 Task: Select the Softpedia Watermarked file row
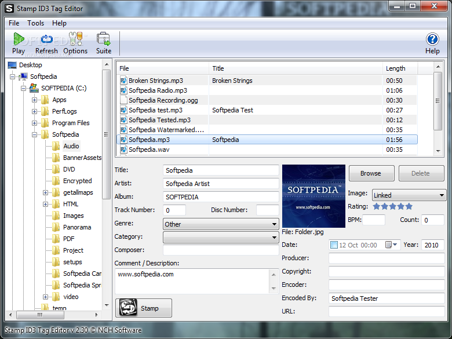click(x=267, y=130)
